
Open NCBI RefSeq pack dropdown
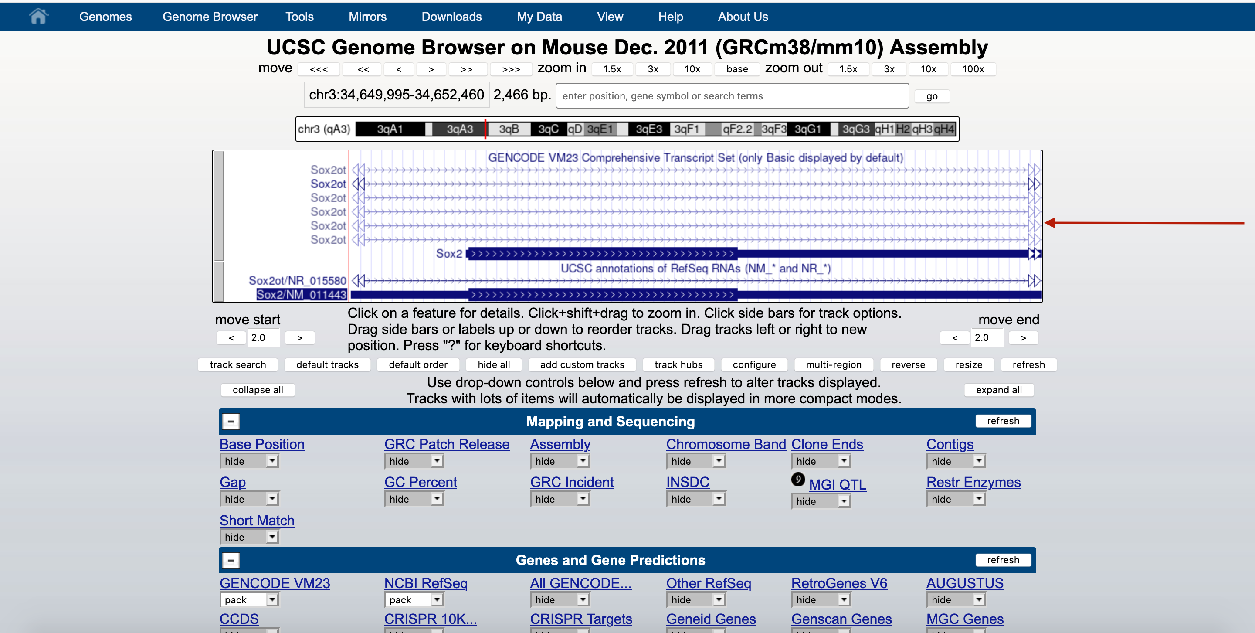click(414, 600)
